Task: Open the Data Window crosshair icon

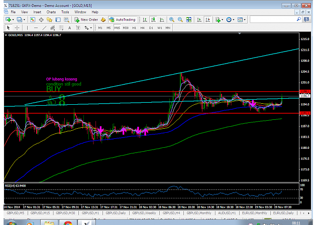Action: click(x=41, y=20)
